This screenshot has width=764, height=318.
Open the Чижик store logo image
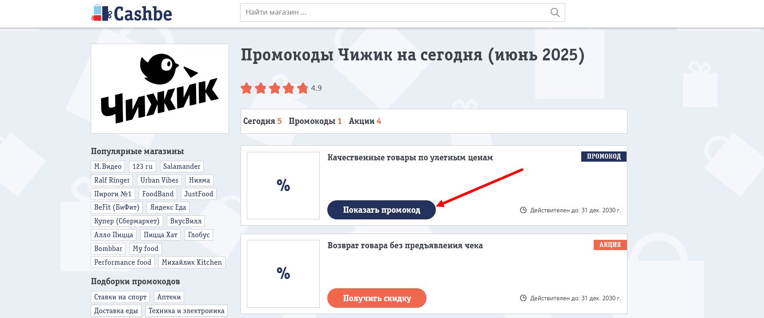pos(160,88)
